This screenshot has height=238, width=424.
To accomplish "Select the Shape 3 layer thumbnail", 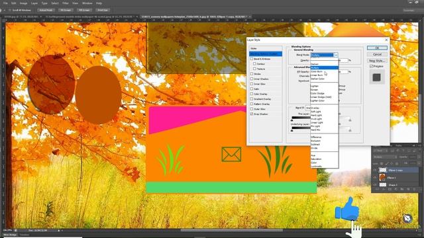I will 383,185.
